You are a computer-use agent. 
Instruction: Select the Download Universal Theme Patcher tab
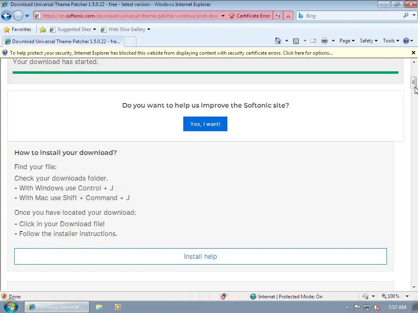click(63, 42)
